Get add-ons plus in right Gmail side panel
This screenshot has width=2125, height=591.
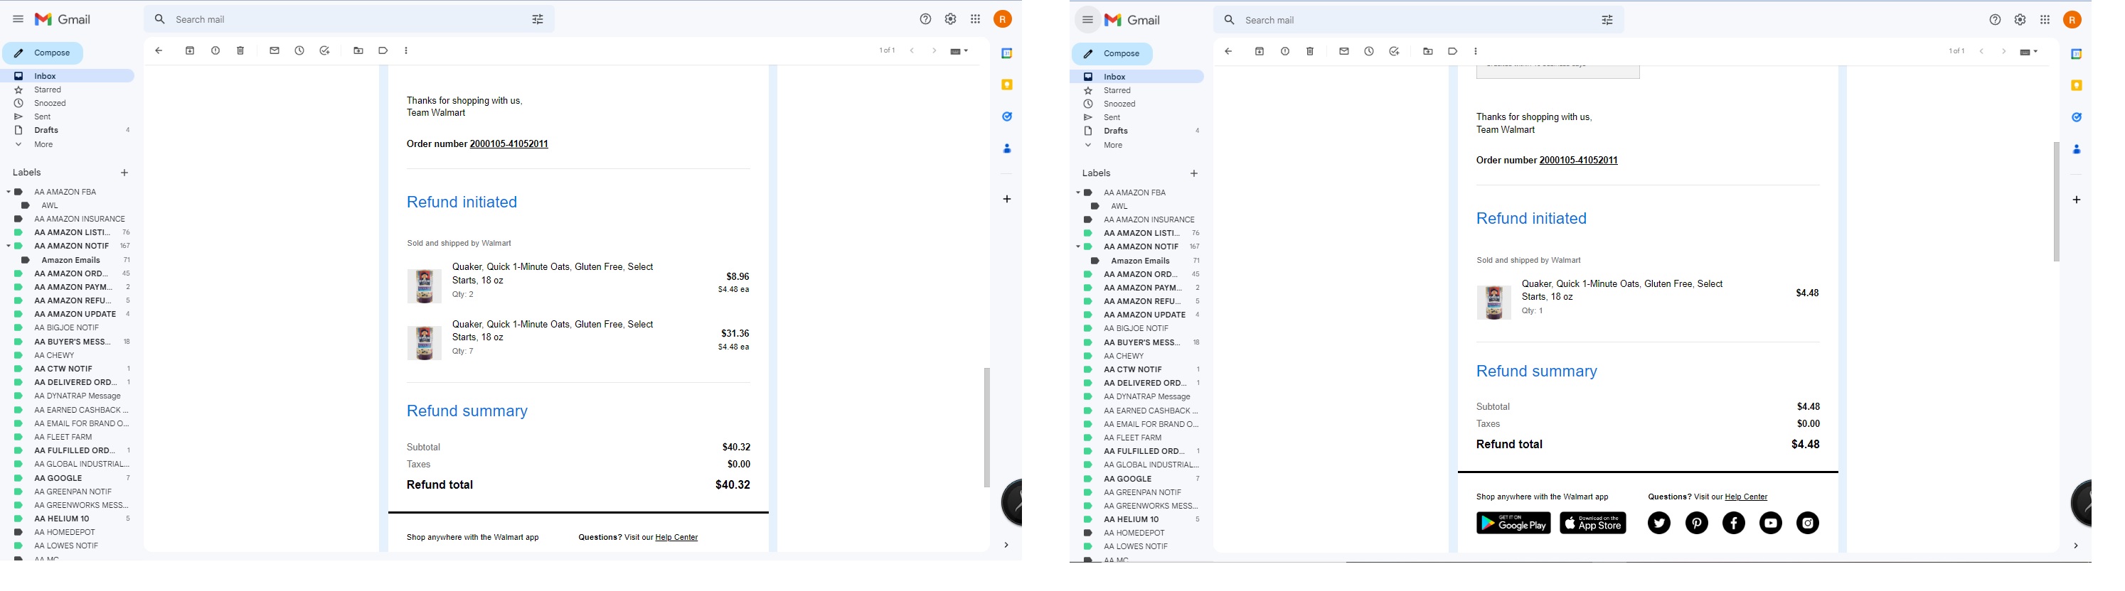tap(2077, 200)
